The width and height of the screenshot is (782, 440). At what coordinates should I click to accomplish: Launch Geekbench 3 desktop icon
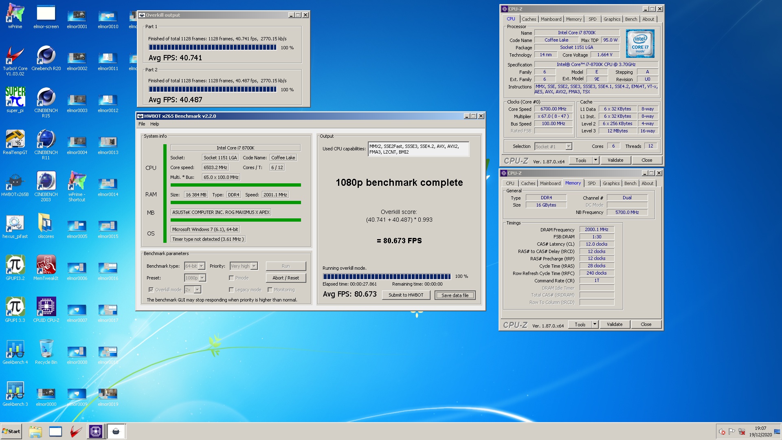[x=15, y=394]
